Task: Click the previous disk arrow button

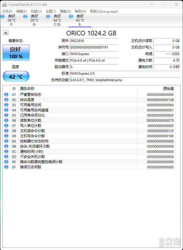Action: click(x=6, y=33)
